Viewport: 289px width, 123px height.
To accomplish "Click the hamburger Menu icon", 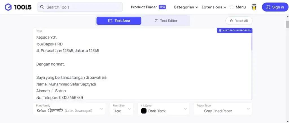I will [232, 7].
